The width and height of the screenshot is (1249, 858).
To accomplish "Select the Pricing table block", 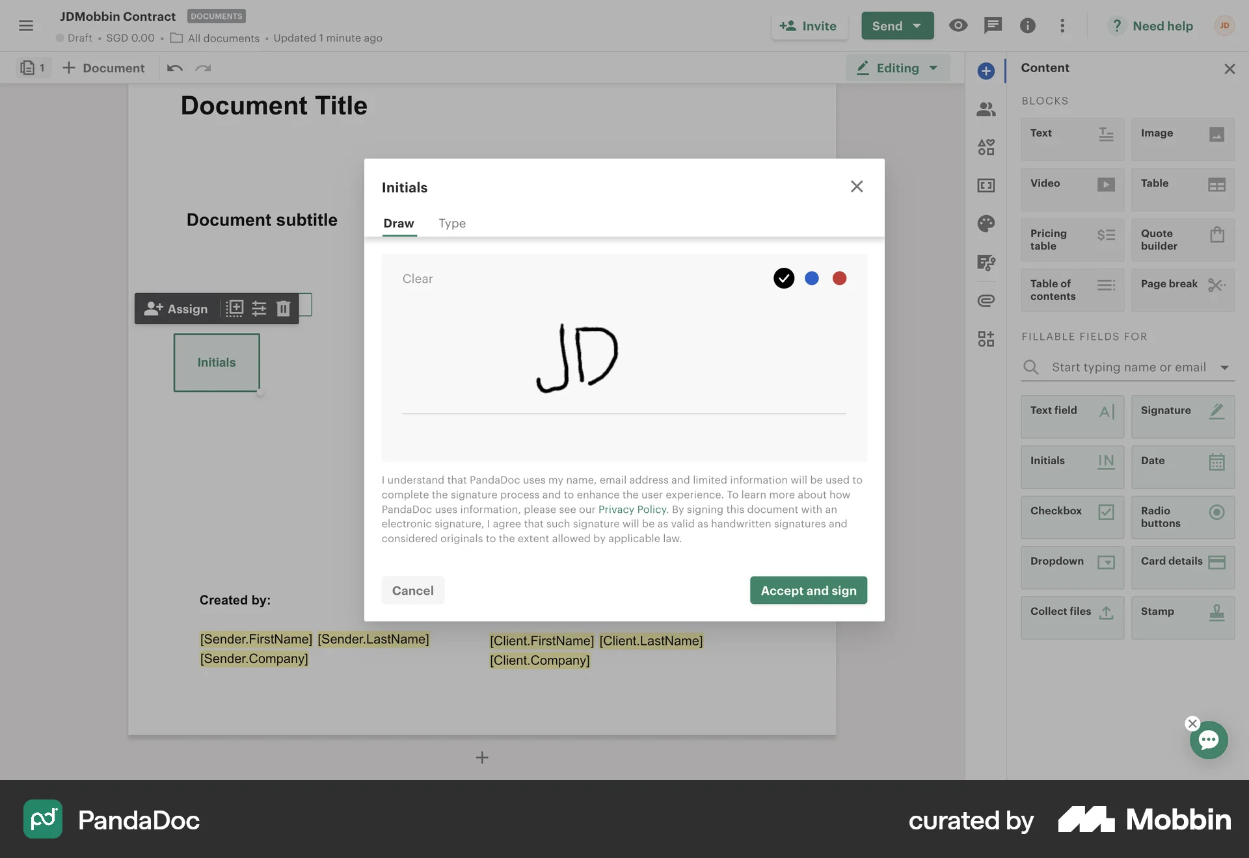I will tap(1071, 240).
